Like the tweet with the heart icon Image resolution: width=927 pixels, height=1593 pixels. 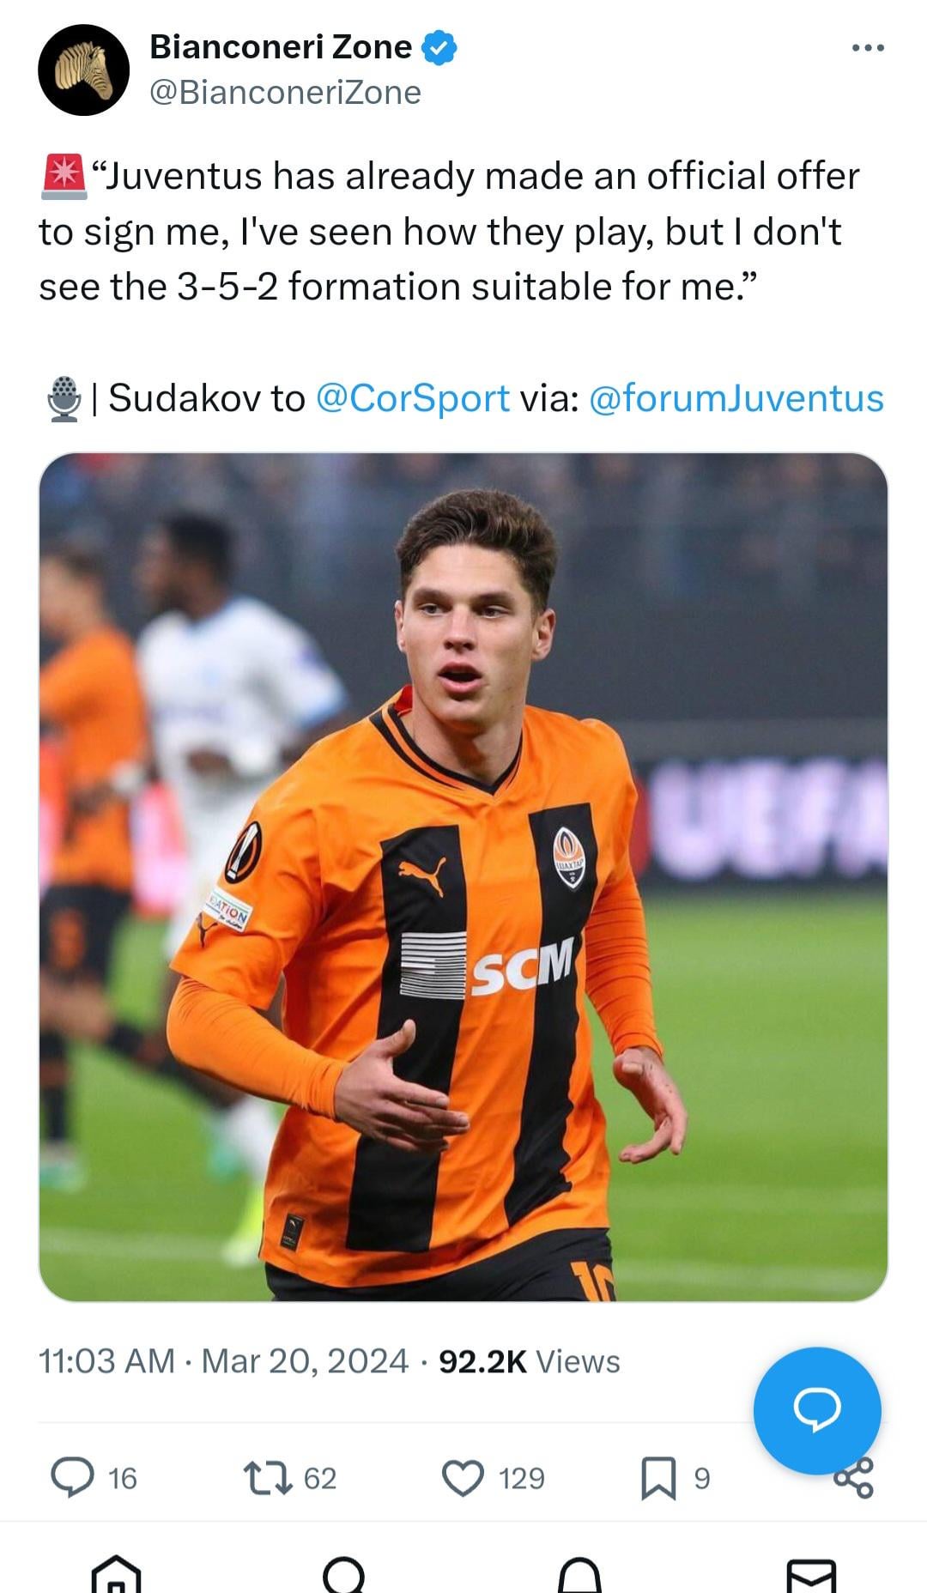click(463, 1478)
